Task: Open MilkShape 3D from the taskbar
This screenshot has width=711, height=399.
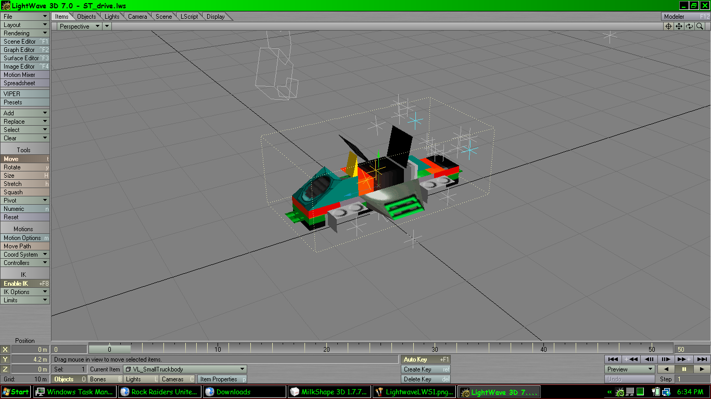Action: pyautogui.click(x=329, y=392)
